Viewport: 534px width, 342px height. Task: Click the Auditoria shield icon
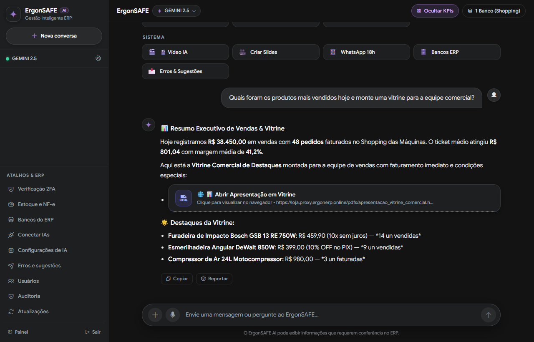point(11,296)
